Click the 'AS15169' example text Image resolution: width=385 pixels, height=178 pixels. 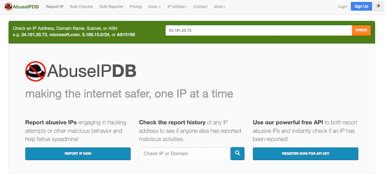click(126, 35)
